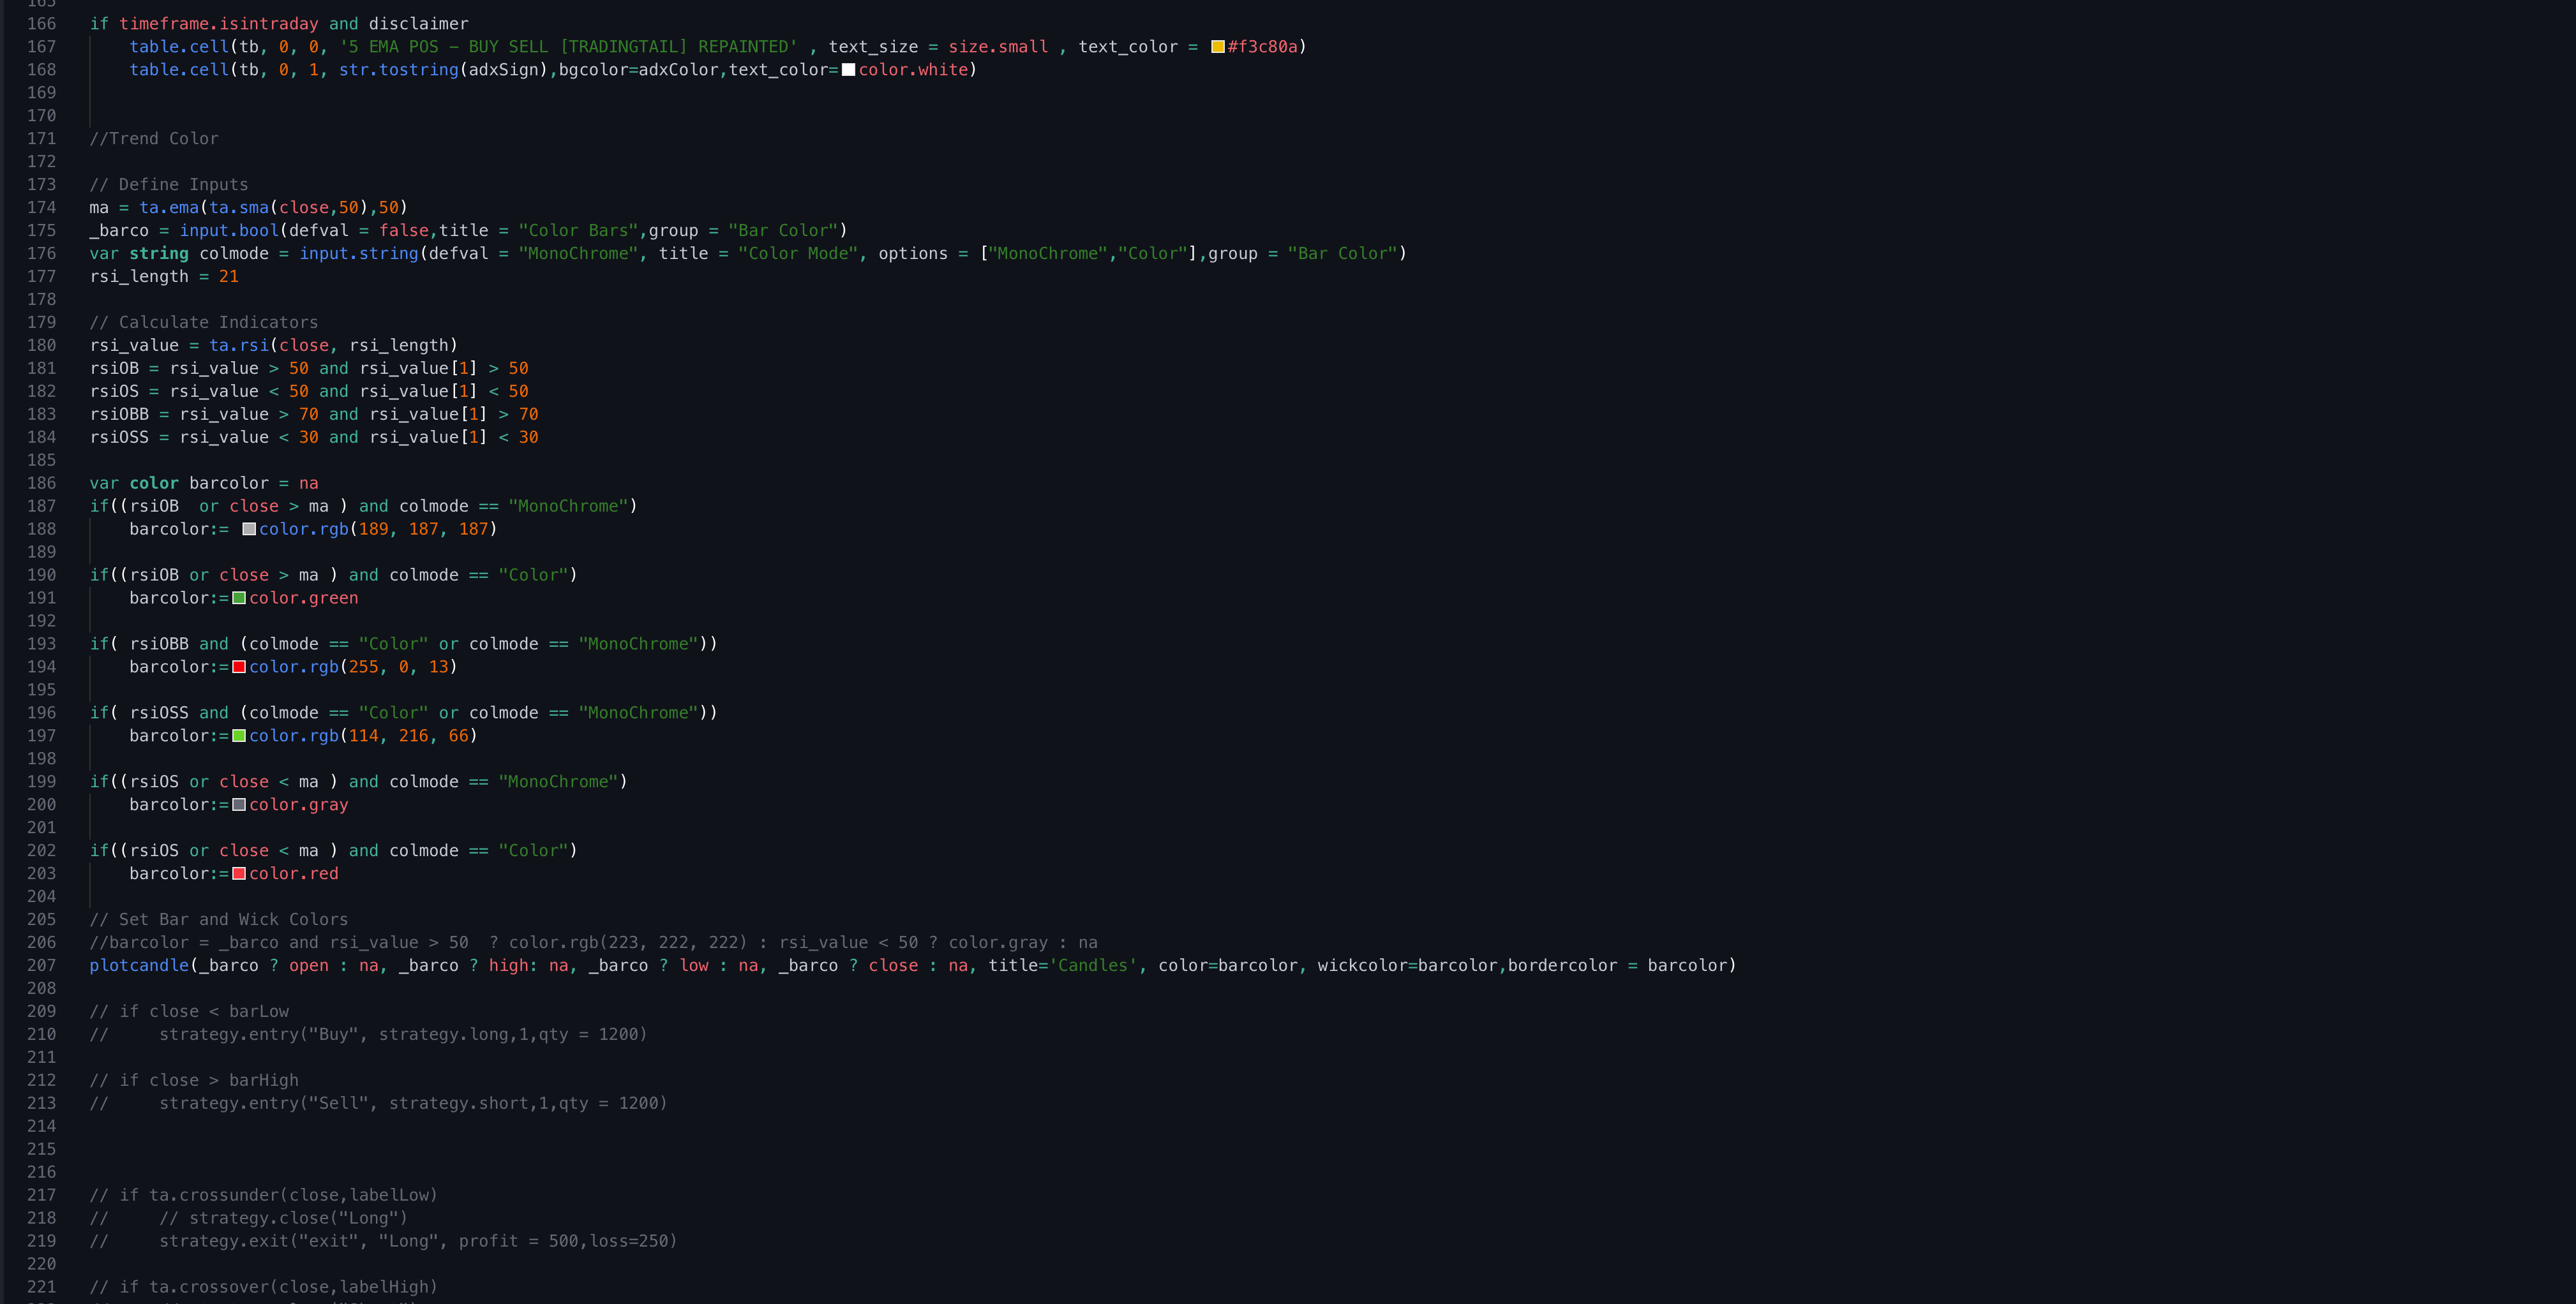Open the rgb(255, 0, 13) red swatch
The width and height of the screenshot is (2576, 1304).
tap(239, 667)
